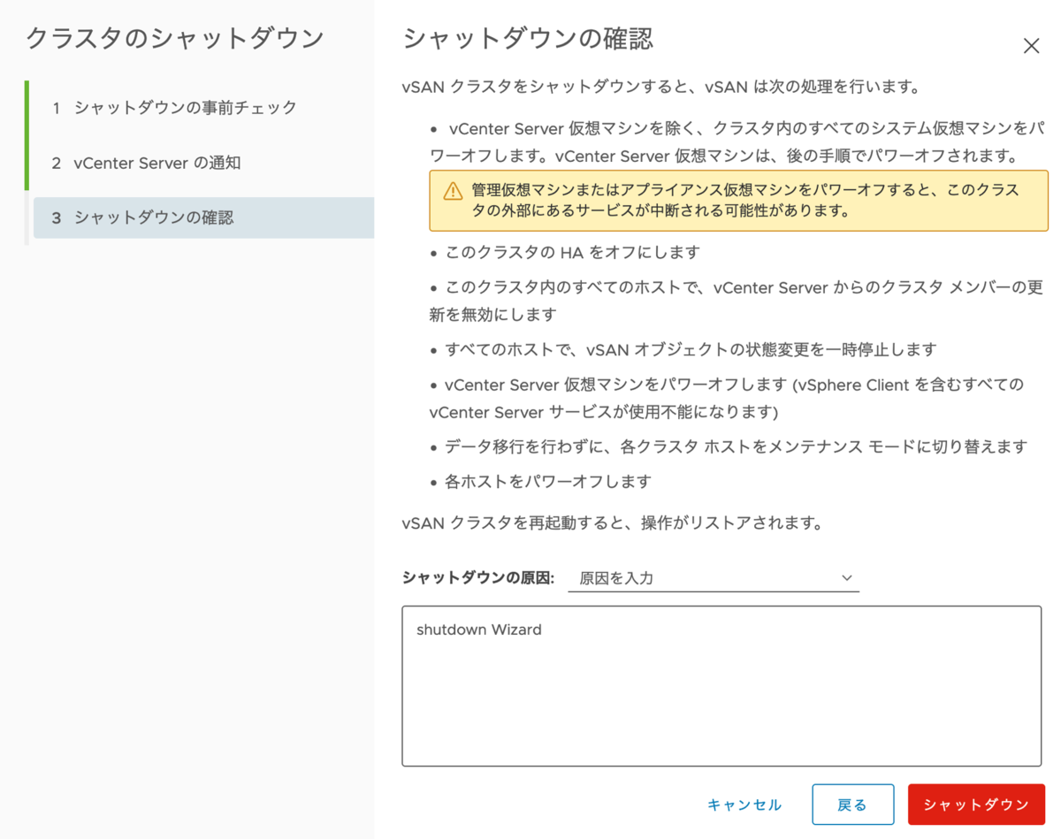Screen dimensions: 1061x839
Task: Click the intro sentence vSAN は次の処理を行います
Action: click(662, 88)
